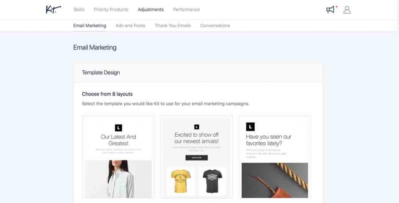Open the Conversations tab
The width and height of the screenshot is (399, 203).
[215, 26]
